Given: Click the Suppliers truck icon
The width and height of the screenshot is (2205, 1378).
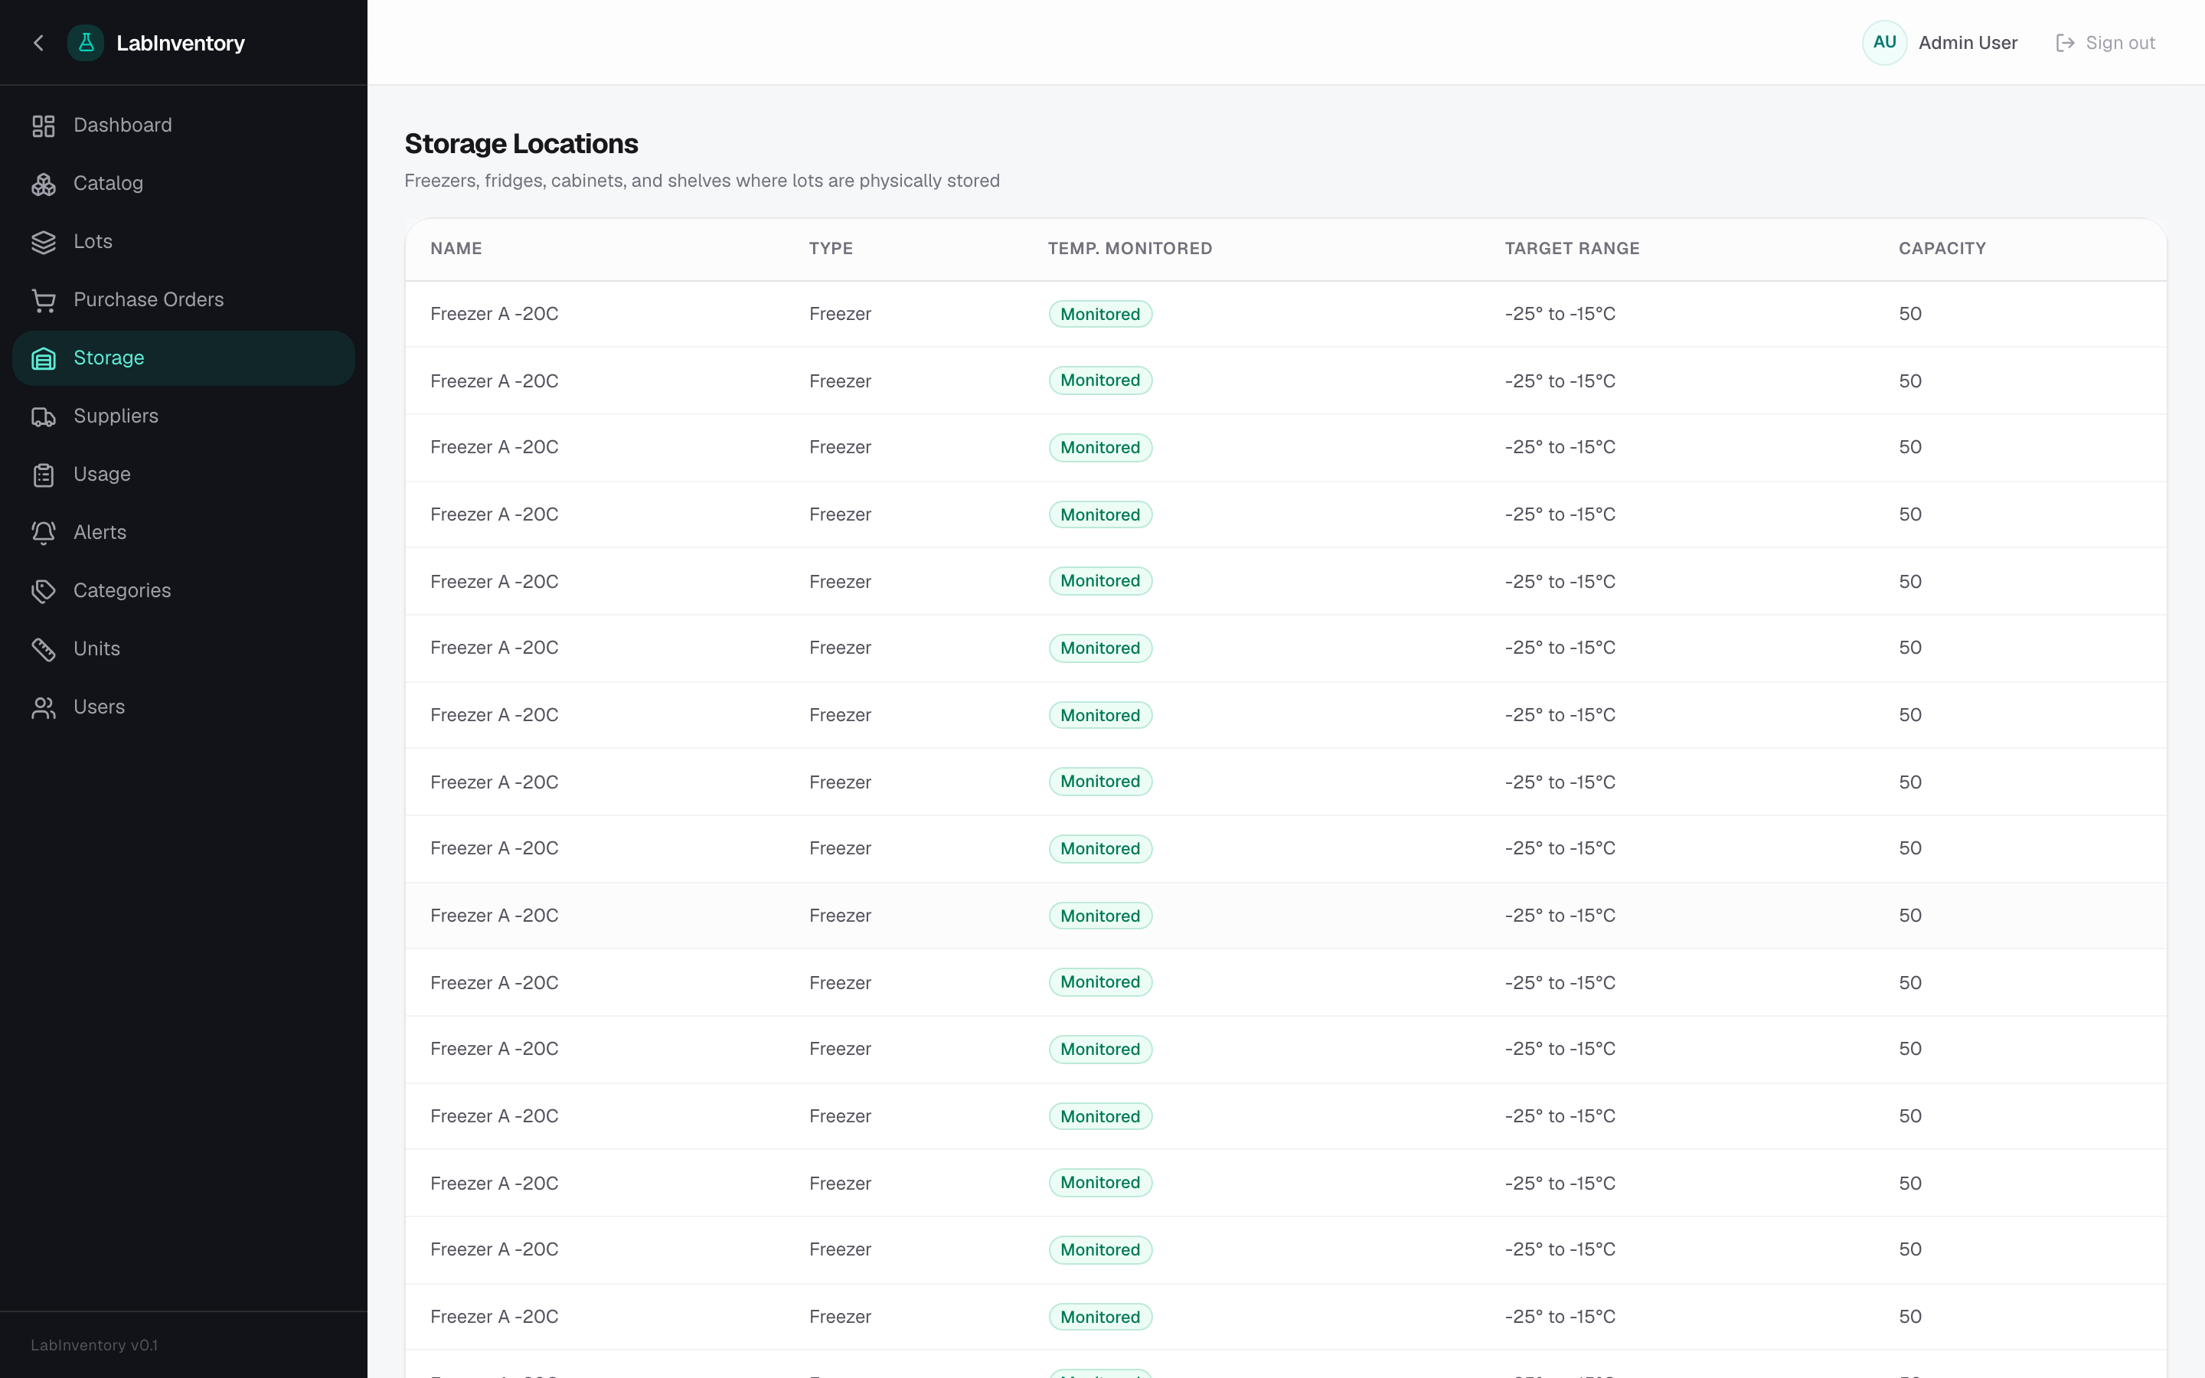Looking at the screenshot, I should coord(44,416).
